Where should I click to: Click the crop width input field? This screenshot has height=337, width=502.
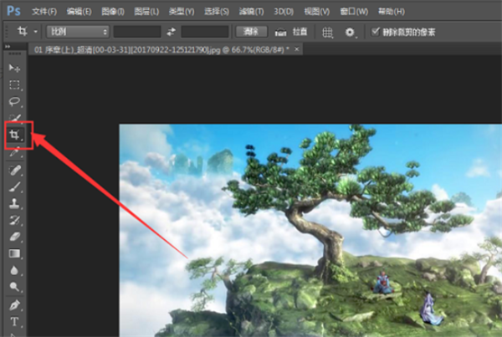click(136, 31)
